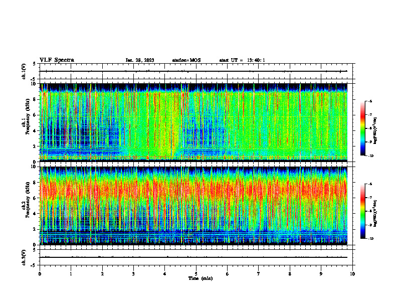Click the "-10" label on ch.2 colorbar

[x=371, y=239]
